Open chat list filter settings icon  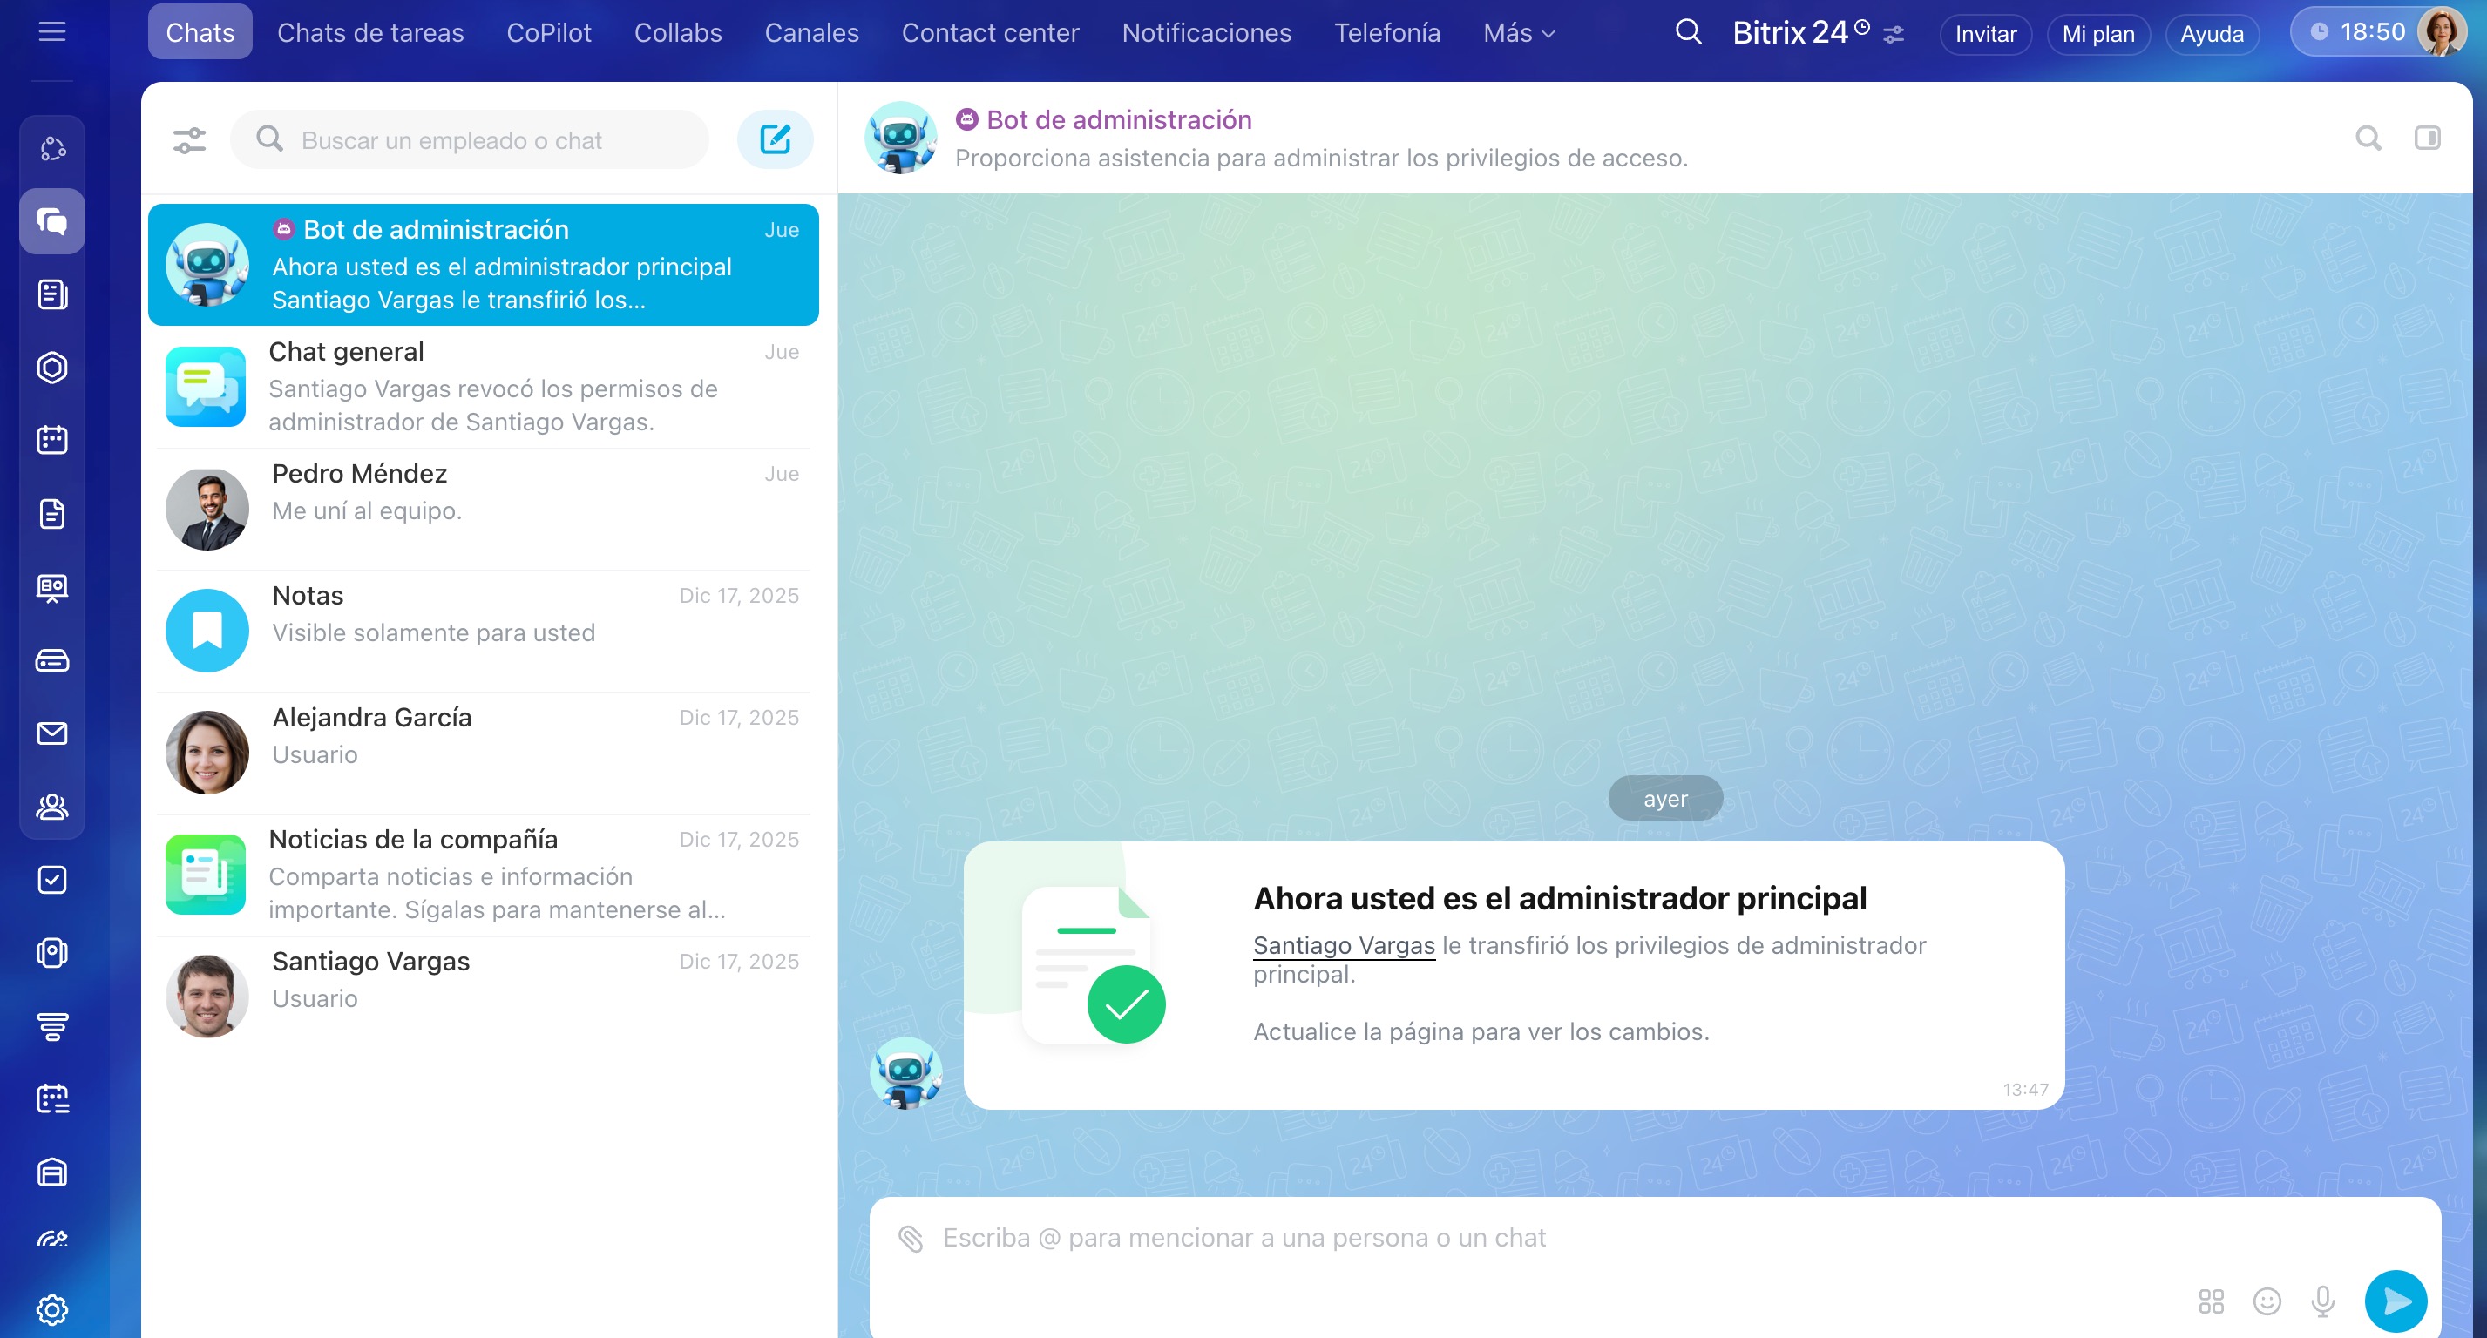189,141
